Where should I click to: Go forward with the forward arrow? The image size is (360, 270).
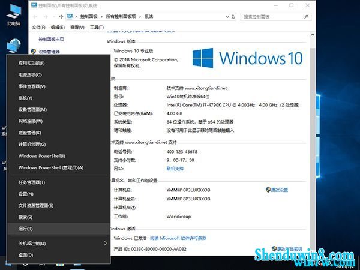tap(46, 17)
